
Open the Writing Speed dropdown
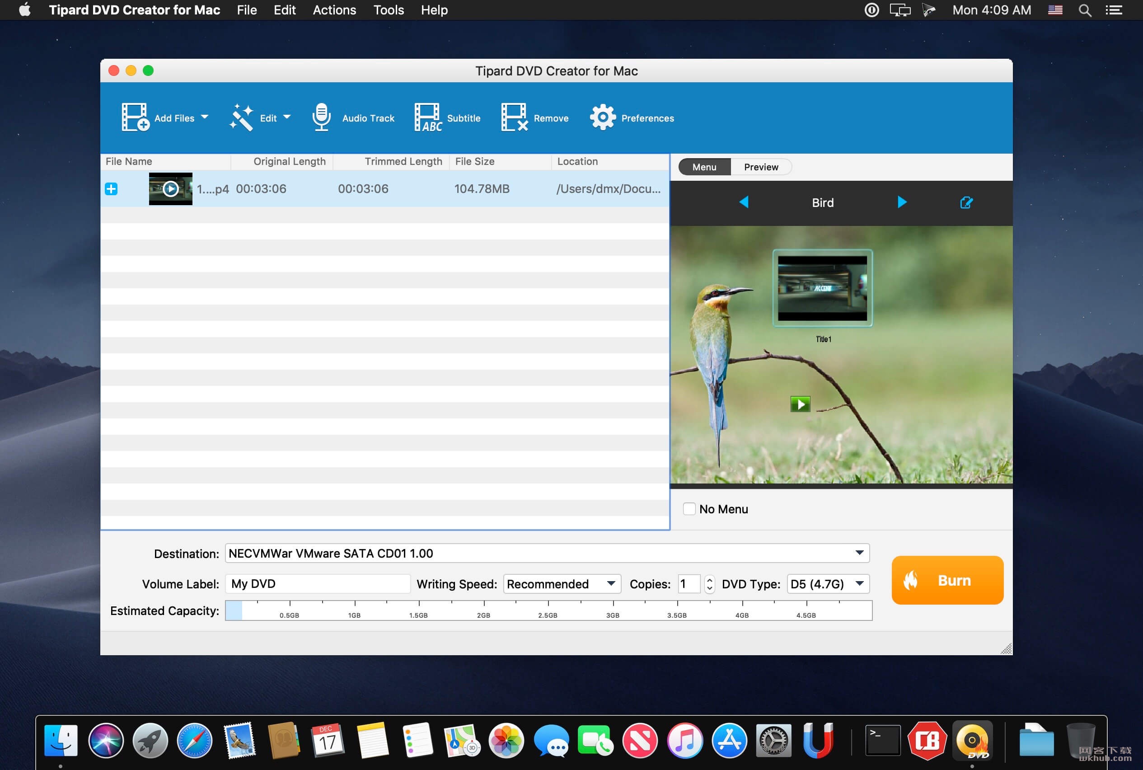pos(562,584)
